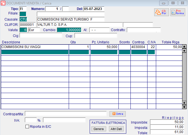
Task: Click the CLI/FOR code field 0000001
Action: [x=27, y=25]
